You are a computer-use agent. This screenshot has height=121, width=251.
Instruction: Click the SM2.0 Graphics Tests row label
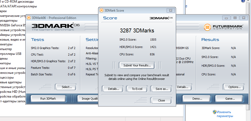tap(45, 48)
